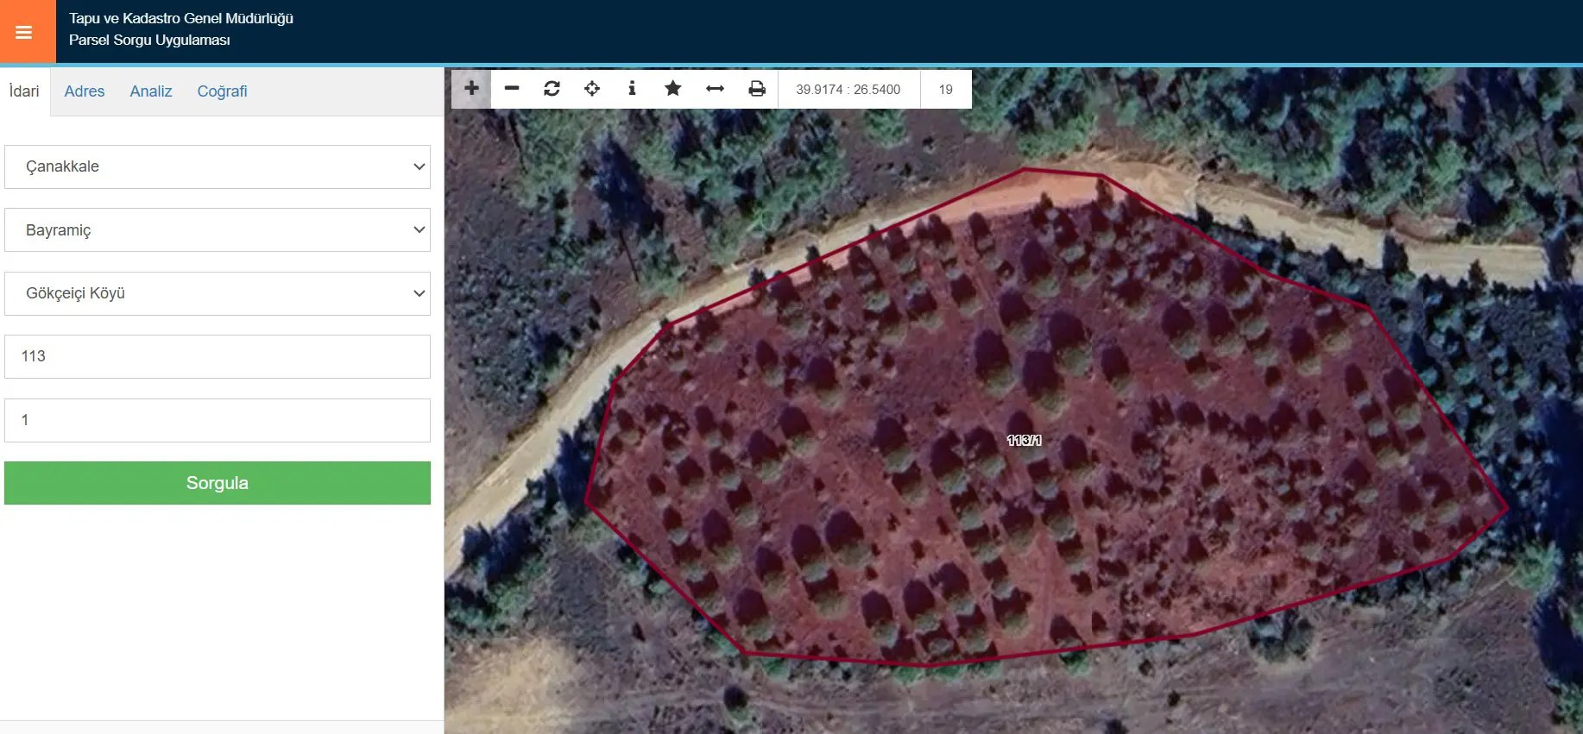Select the measure distance arrow tool
Viewport: 1583px width, 734px height.
coord(715,88)
